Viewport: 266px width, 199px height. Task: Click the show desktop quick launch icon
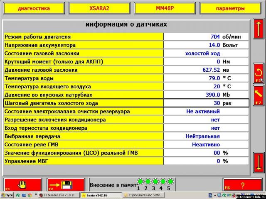(x=24, y=195)
